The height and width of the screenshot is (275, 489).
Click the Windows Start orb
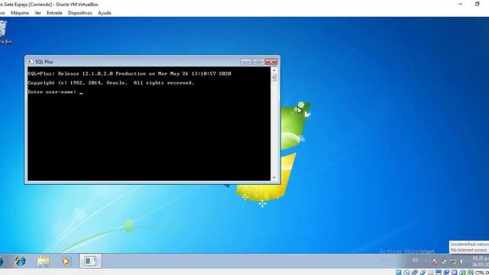tap(1, 261)
